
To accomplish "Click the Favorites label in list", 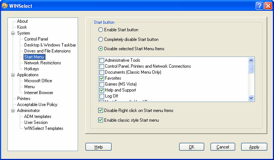I will (x=113, y=78).
